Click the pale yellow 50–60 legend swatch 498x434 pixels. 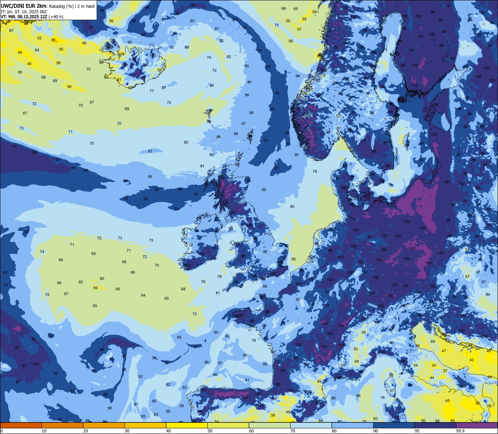228,425
